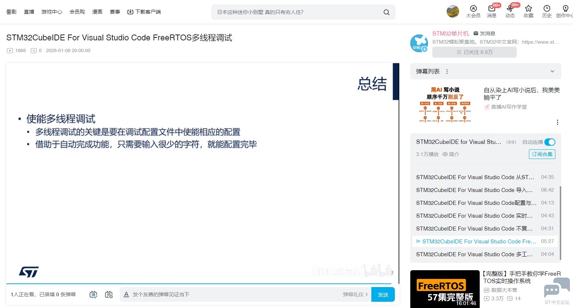Open the FreeRTOS 57集完整版 video thumbnail
This screenshot has height=308, width=573.
(444, 289)
